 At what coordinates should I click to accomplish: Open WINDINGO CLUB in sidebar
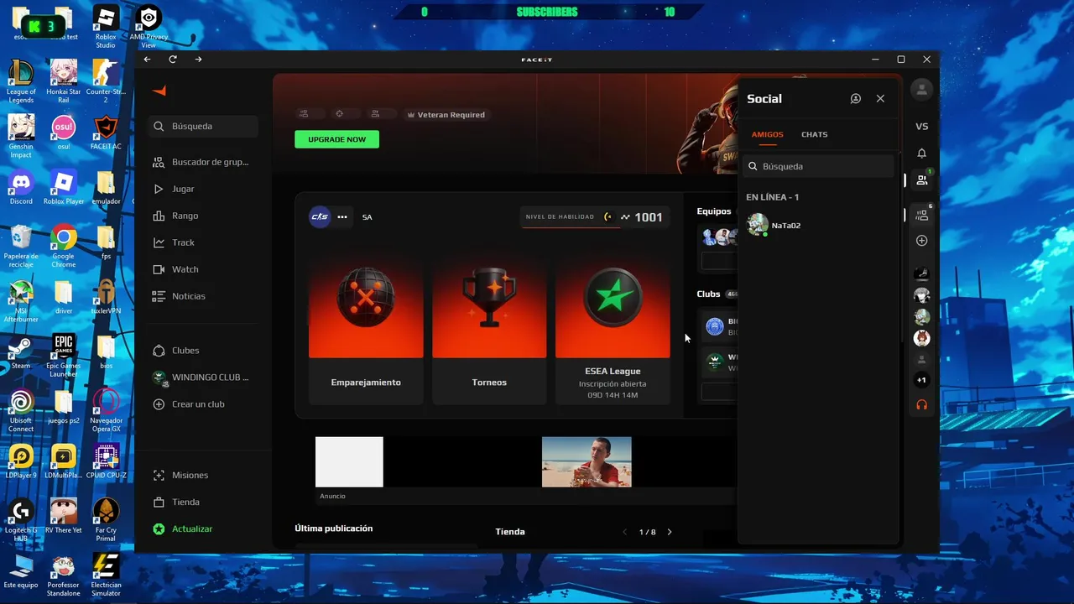click(201, 377)
